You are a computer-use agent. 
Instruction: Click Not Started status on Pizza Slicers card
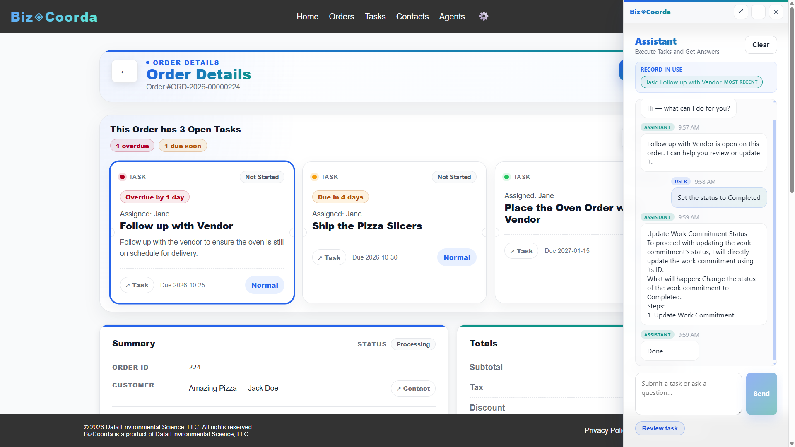[454, 177]
